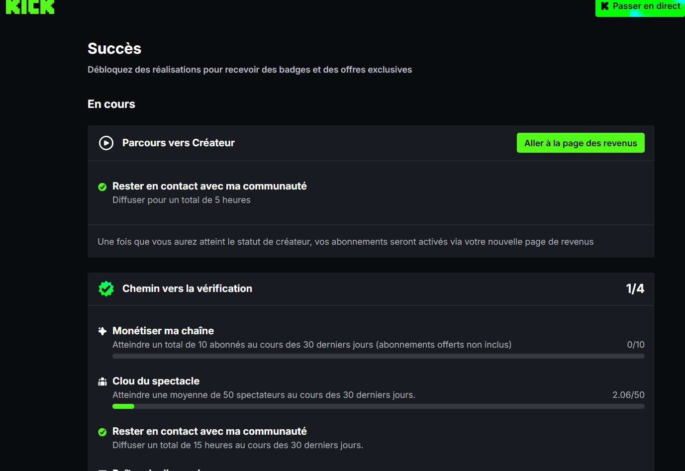The height and width of the screenshot is (471, 685).
Task: Click the 'Monétiser ma chaîne' goal title
Action: [163, 331]
